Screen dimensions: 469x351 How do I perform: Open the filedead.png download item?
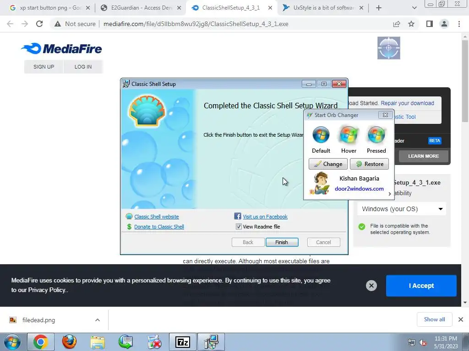click(39, 320)
